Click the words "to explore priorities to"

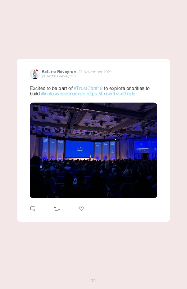[127, 89]
